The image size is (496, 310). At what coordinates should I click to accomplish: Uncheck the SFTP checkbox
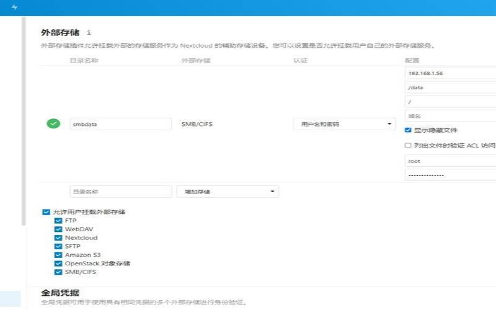pos(58,246)
